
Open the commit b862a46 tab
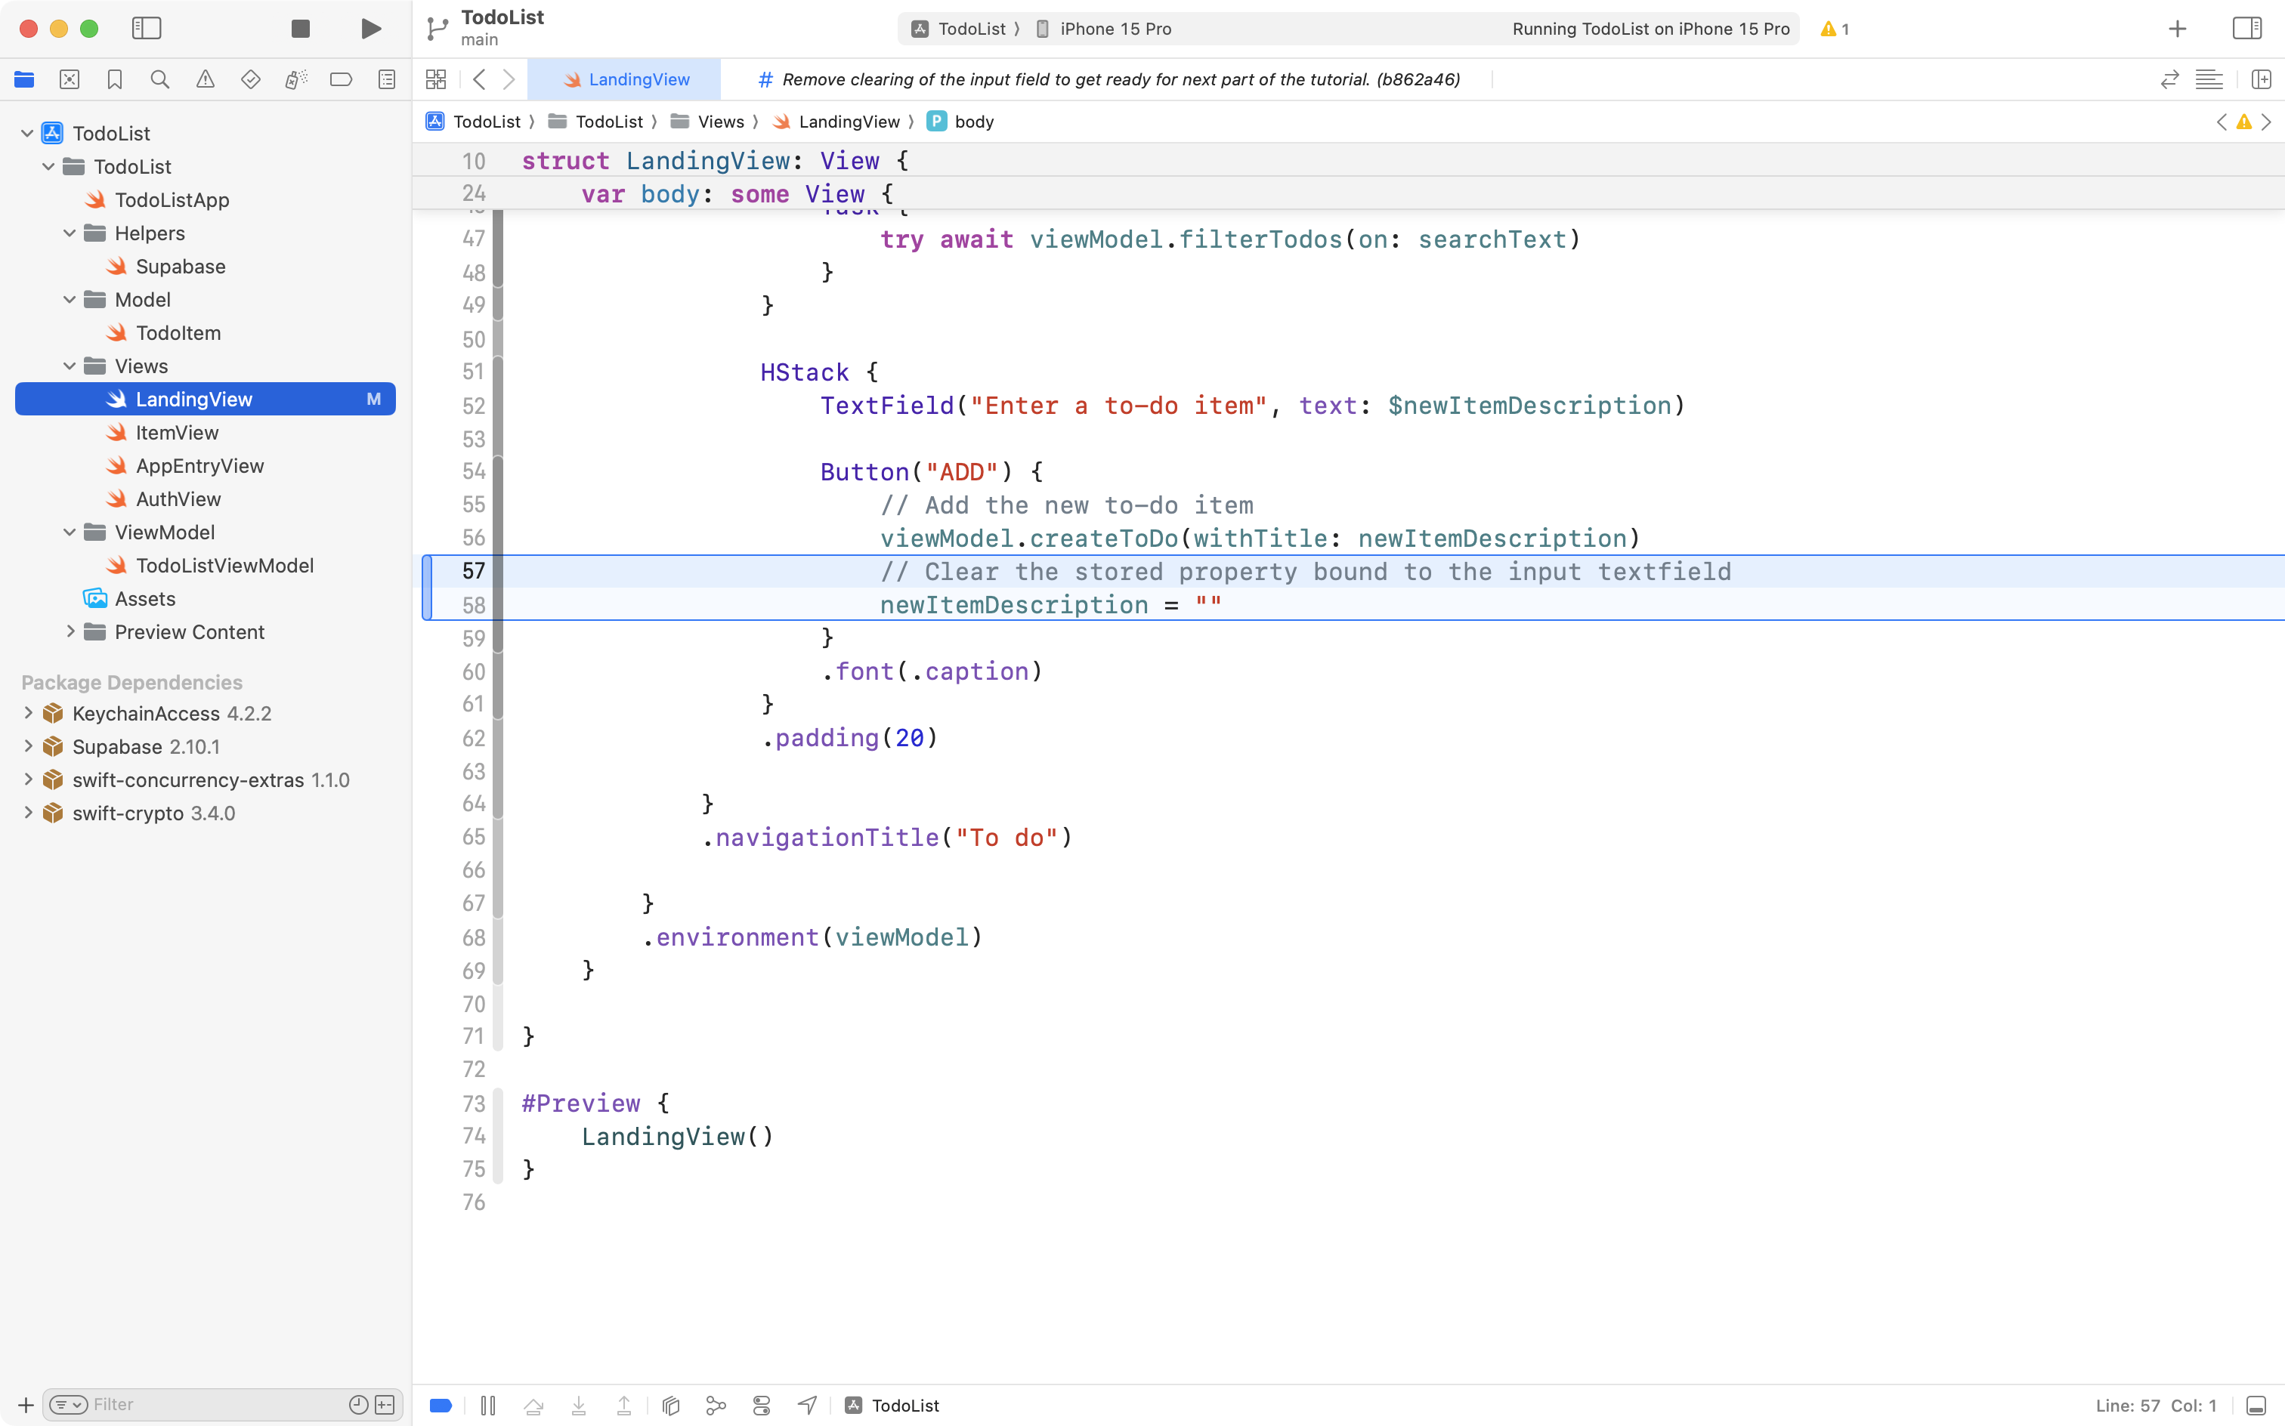click(x=1108, y=79)
